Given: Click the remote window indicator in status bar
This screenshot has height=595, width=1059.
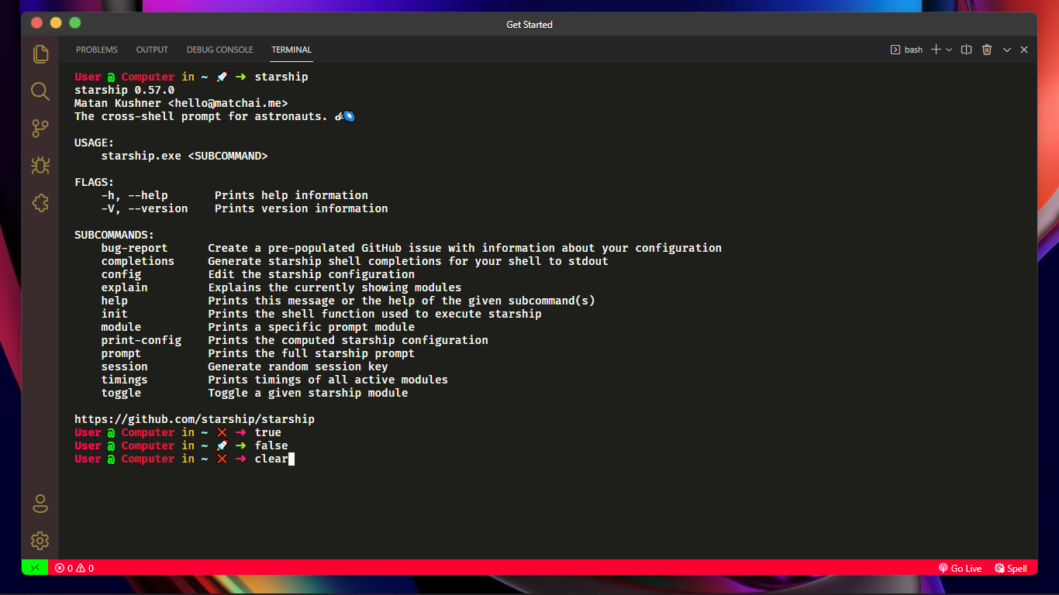Looking at the screenshot, I should [35, 568].
